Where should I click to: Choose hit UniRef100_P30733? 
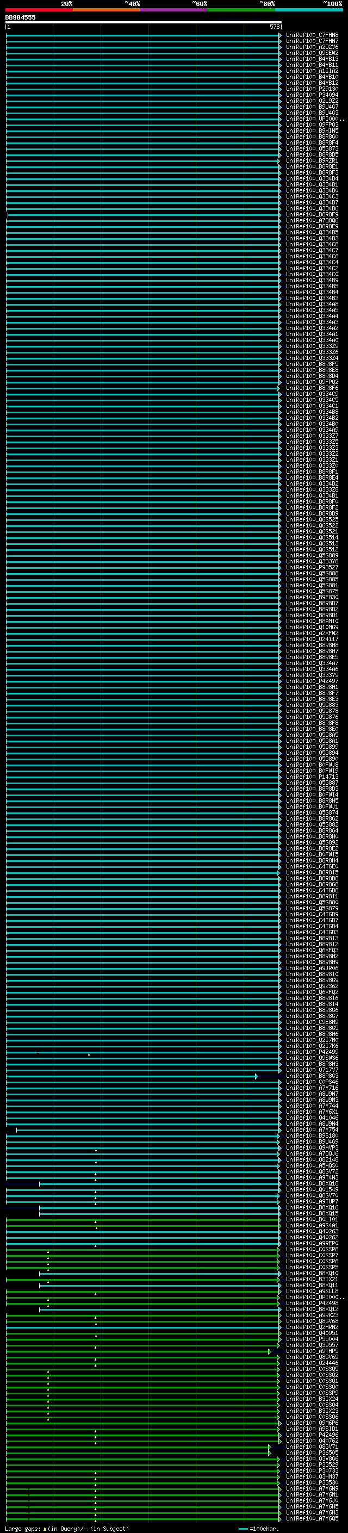[x=312, y=1470]
